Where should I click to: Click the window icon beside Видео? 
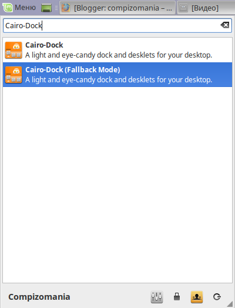(x=183, y=8)
